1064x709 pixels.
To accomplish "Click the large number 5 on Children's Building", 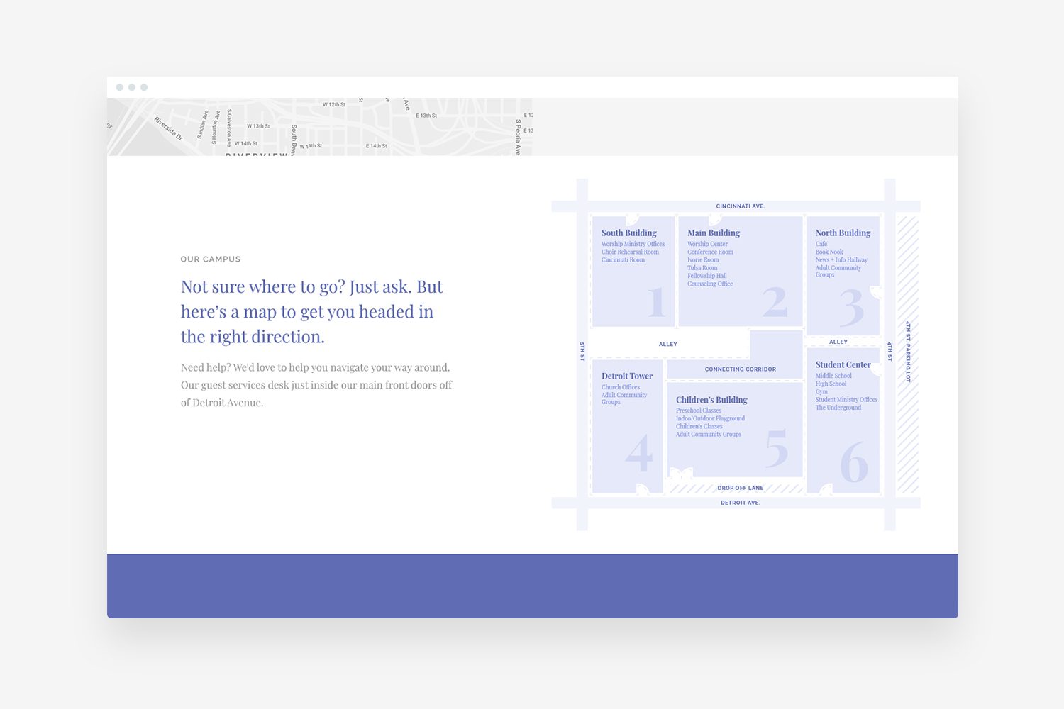I will point(777,449).
